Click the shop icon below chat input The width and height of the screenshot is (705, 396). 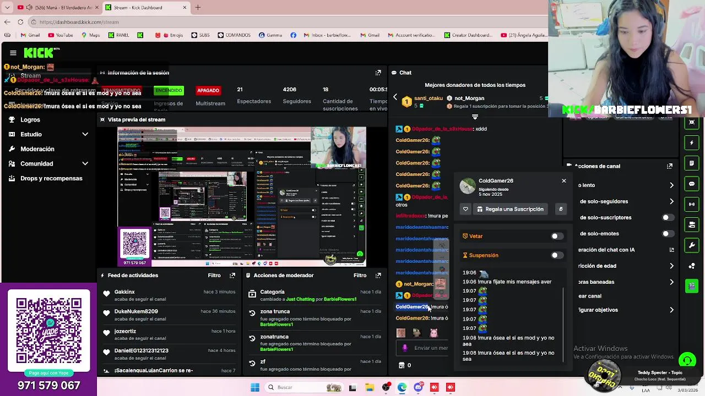click(402, 365)
